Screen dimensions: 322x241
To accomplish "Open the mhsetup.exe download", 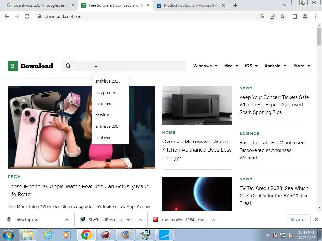I will (x=27, y=220).
